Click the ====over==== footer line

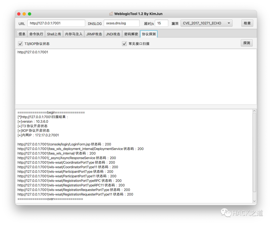coord(50,199)
